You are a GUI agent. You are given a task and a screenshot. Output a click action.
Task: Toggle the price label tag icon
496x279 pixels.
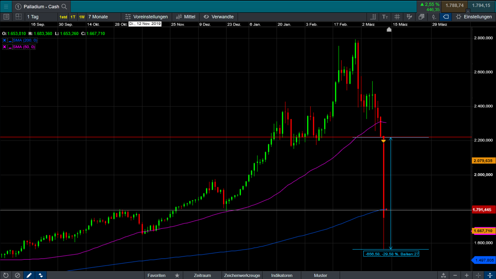(446, 17)
